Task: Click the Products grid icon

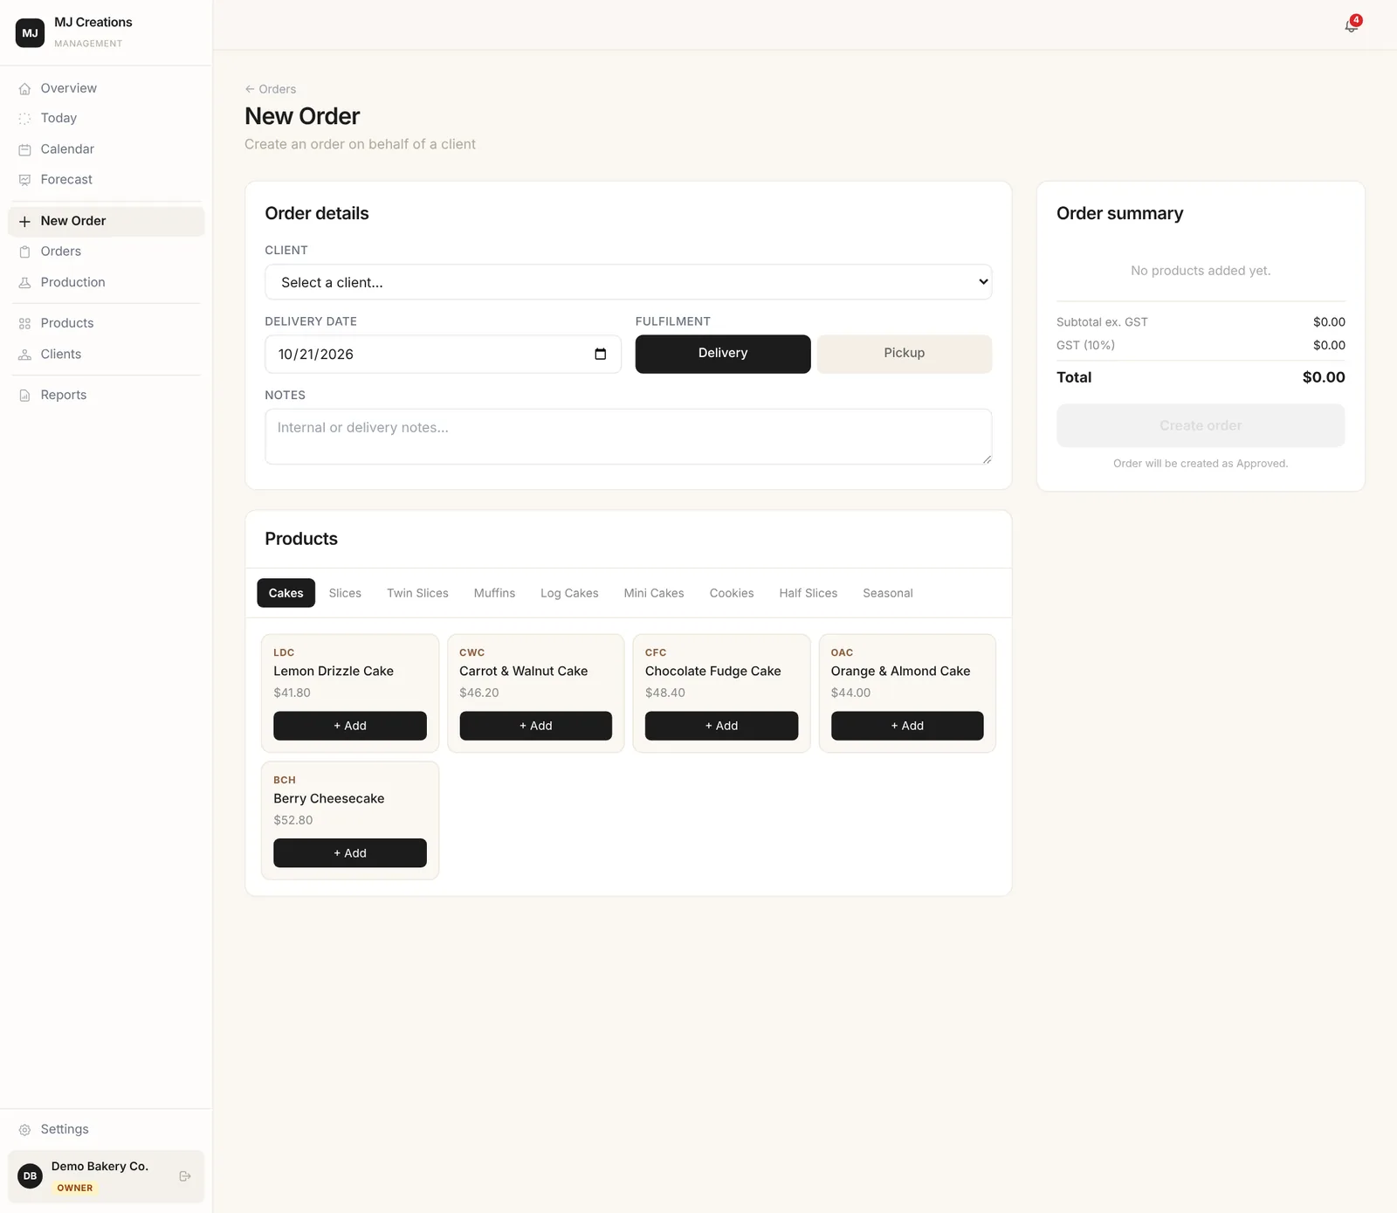Action: 24,324
